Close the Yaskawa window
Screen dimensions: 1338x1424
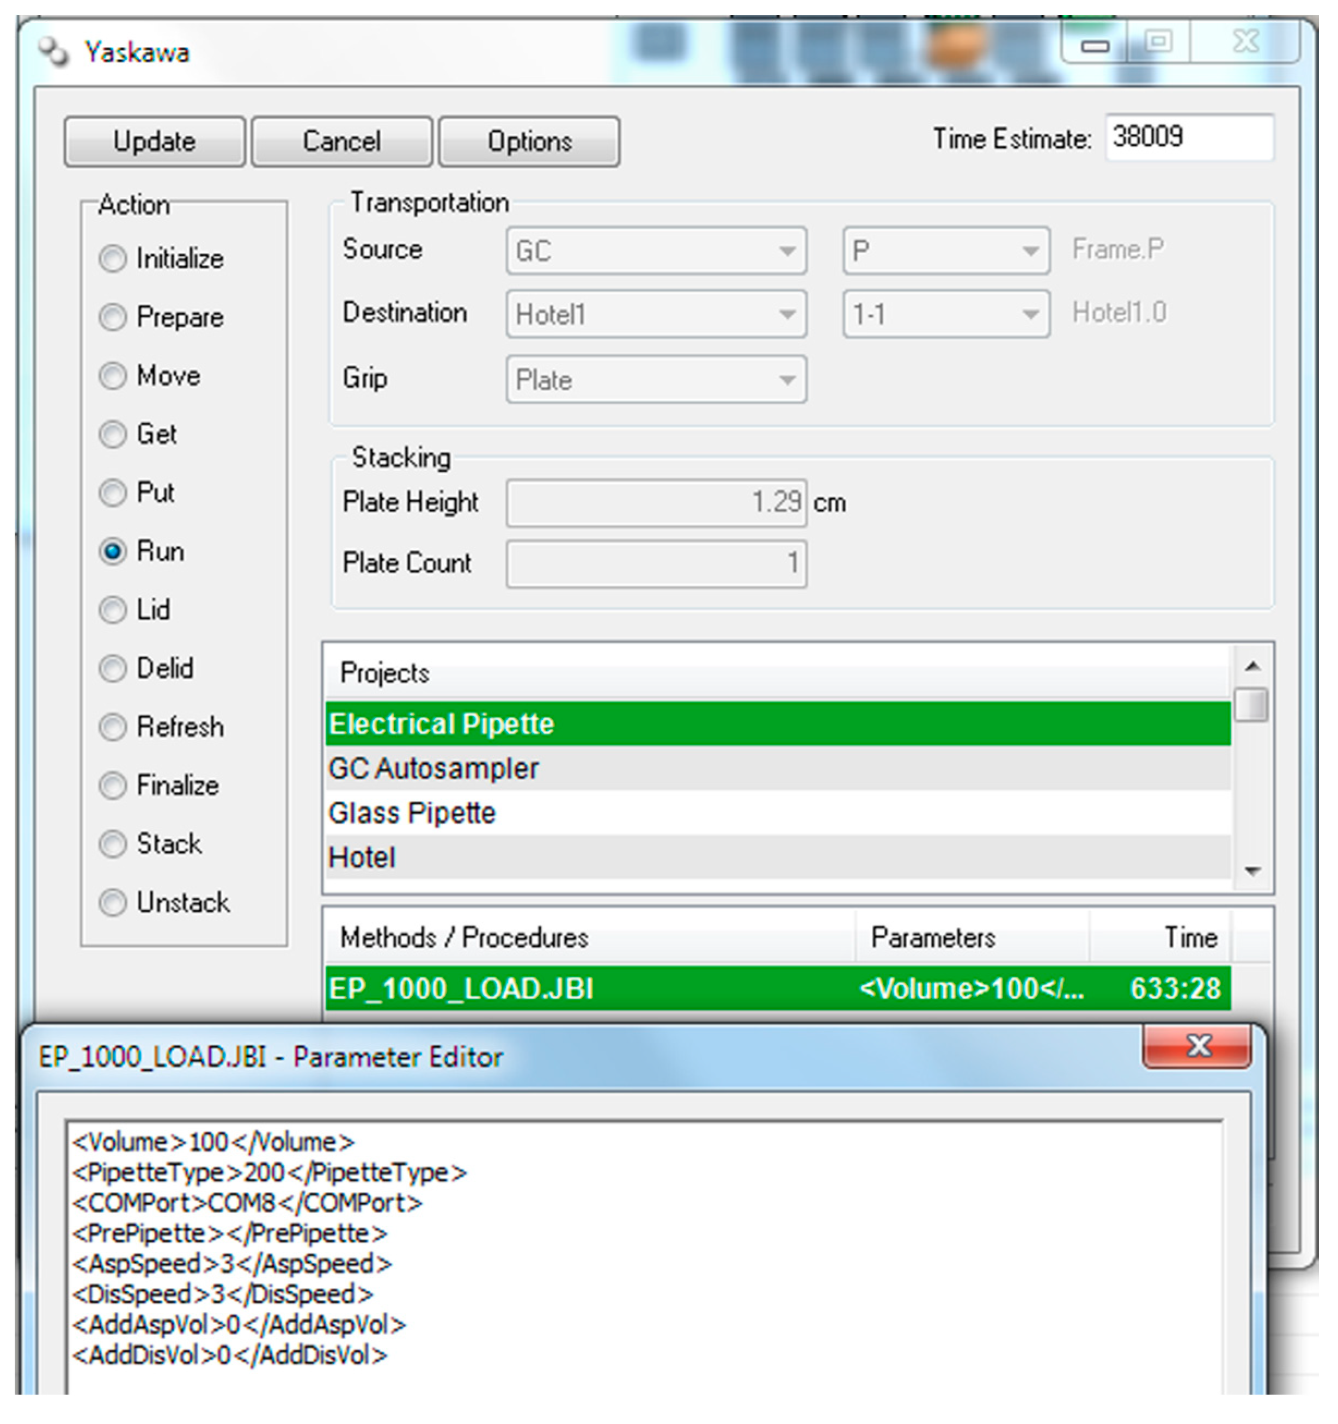pos(1245,41)
